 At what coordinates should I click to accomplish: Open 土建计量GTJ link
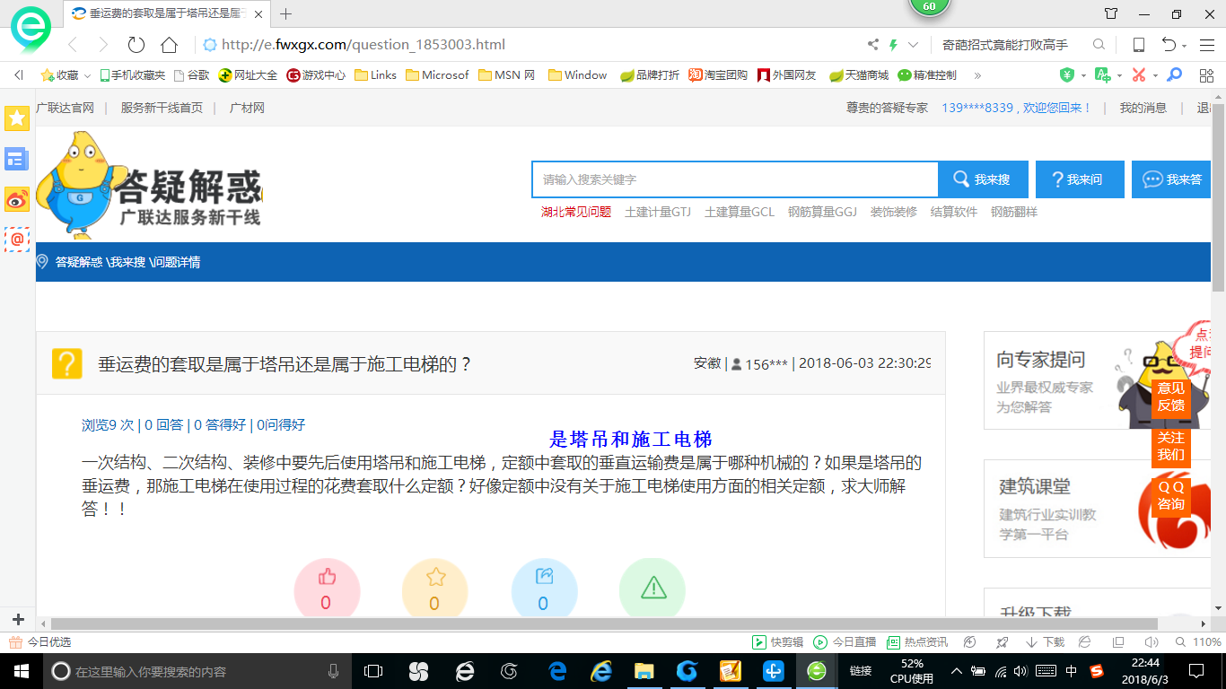pyautogui.click(x=658, y=212)
